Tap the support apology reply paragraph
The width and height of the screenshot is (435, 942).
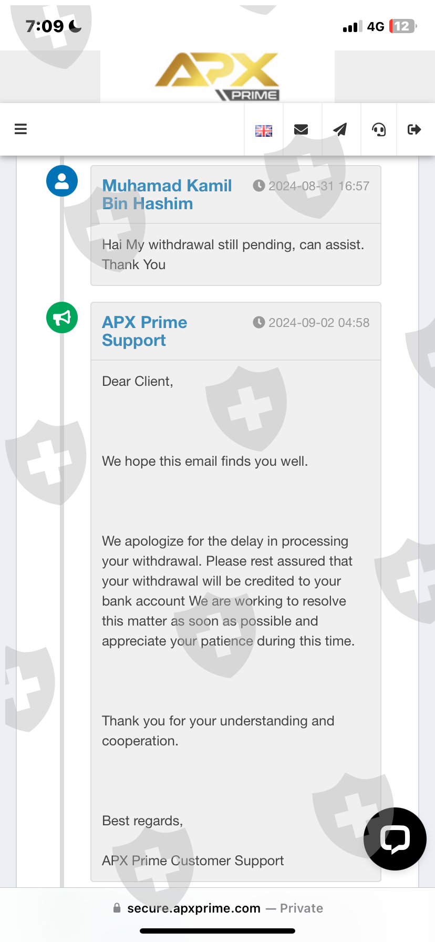(228, 591)
